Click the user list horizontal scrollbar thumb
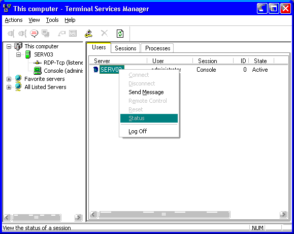Viewport: 294px width, 234px height. click(164, 214)
